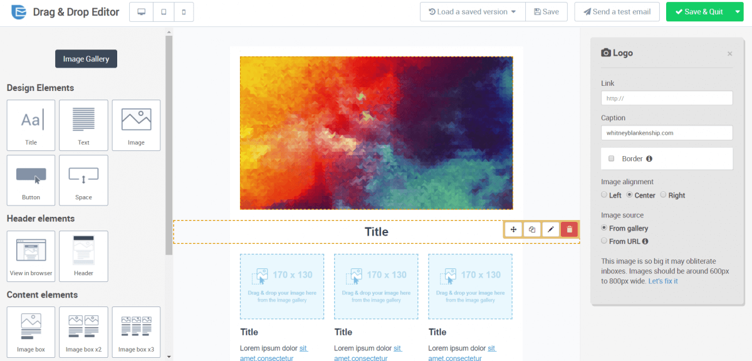Set image alignment to Left

[605, 195]
